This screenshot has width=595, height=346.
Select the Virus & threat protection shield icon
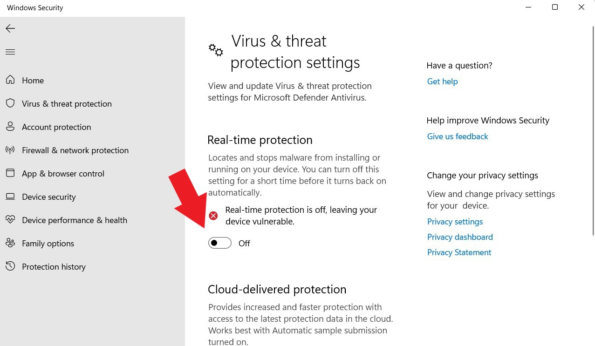10,103
